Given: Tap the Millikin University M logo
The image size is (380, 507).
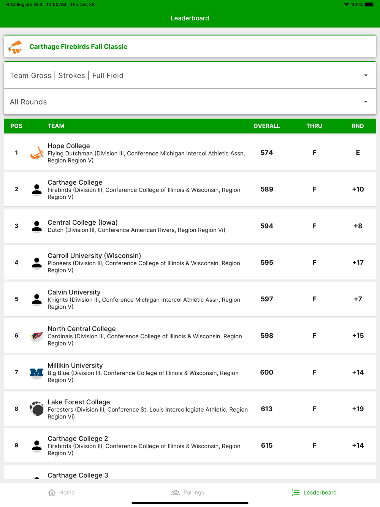Looking at the screenshot, I should pyautogui.click(x=36, y=372).
